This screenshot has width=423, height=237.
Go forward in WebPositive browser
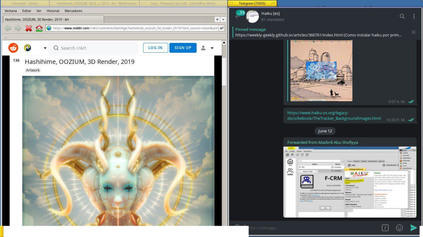pos(18,28)
